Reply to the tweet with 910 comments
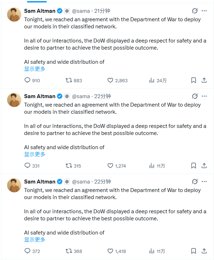 [x=28, y=80]
